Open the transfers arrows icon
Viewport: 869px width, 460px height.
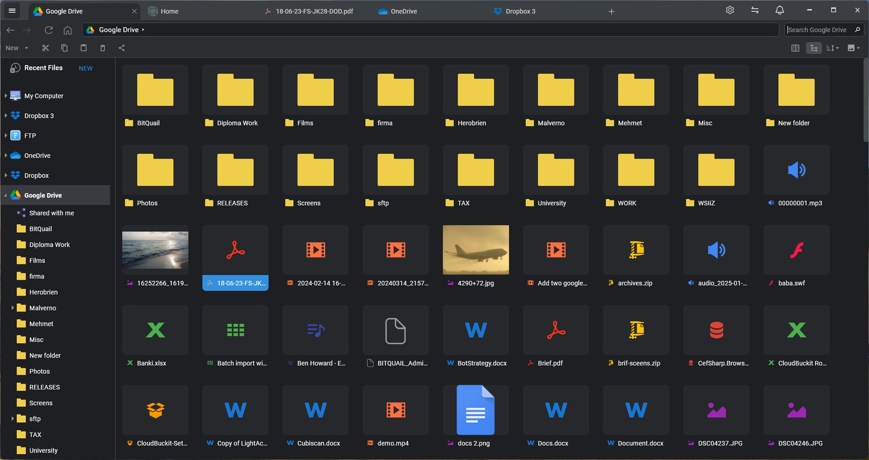pyautogui.click(x=754, y=10)
